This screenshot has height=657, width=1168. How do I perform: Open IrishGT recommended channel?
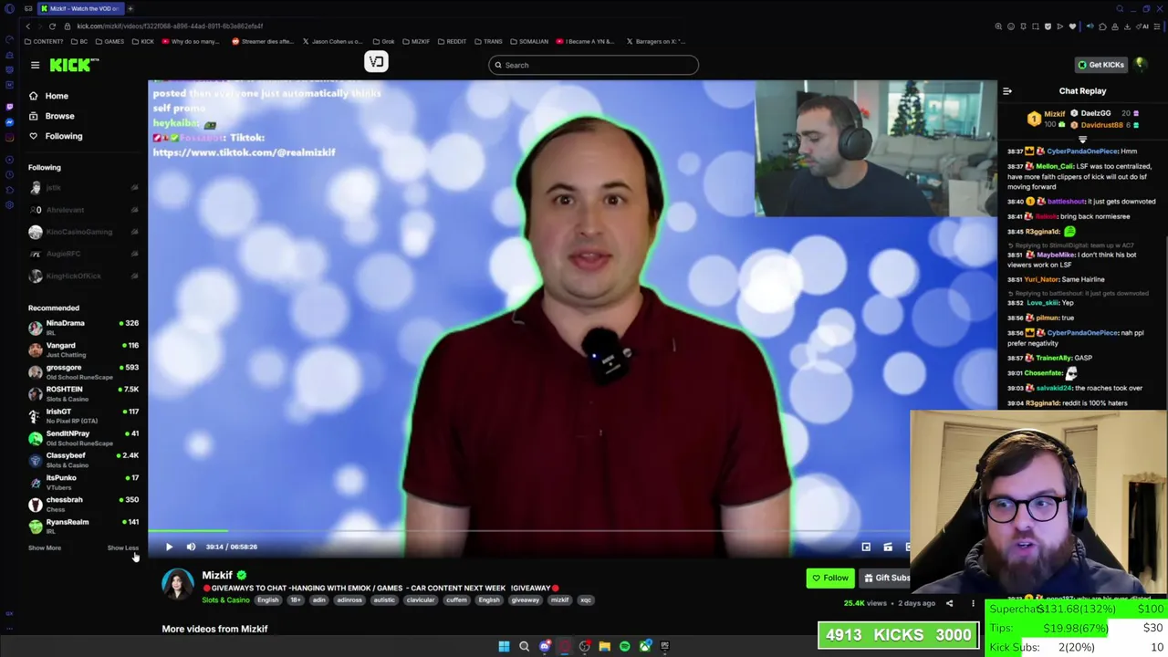[x=83, y=415]
